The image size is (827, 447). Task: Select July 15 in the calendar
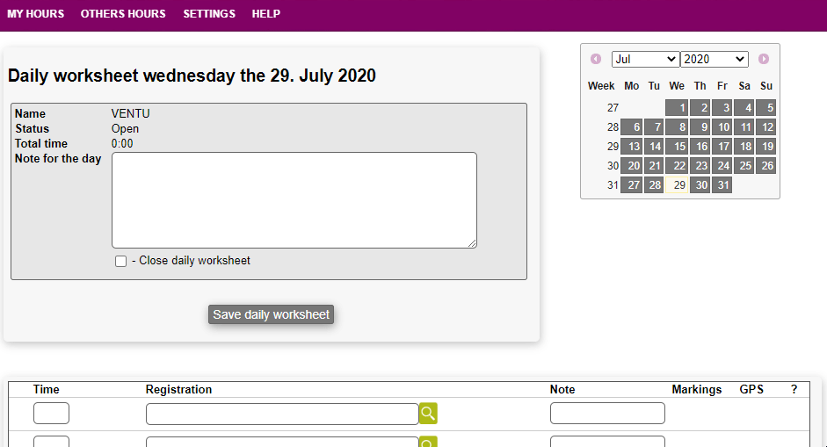pos(677,147)
